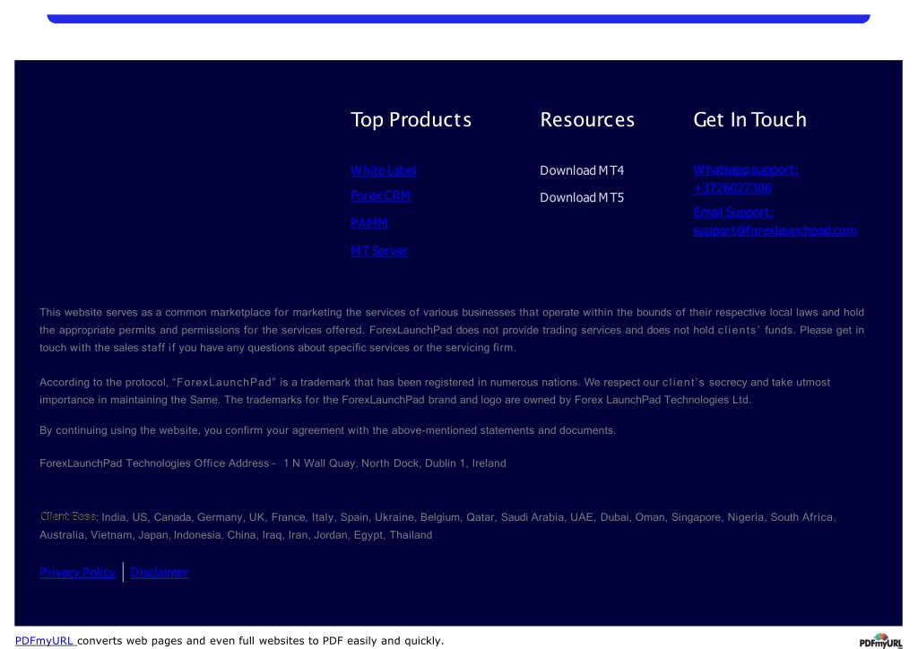
Task: Open the Privacy Policy link
Action: (x=77, y=572)
